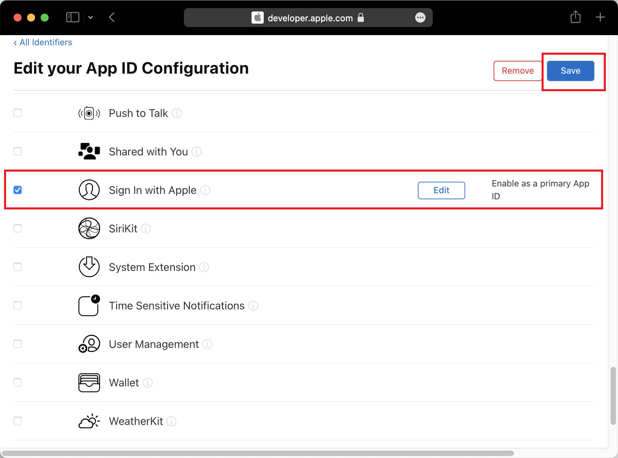Click the 'Enable as a primary App ID' text
This screenshot has height=458, width=618.
click(540, 190)
